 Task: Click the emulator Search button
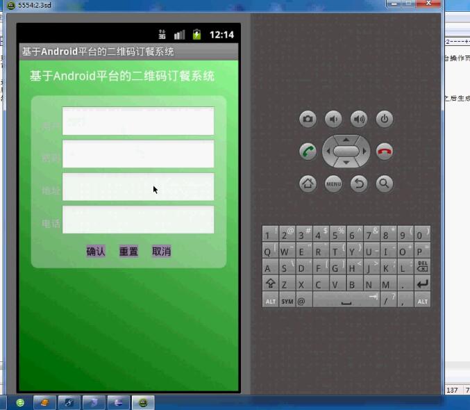[x=385, y=183]
